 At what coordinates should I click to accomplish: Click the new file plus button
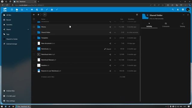pyautogui.click(x=45, y=15)
